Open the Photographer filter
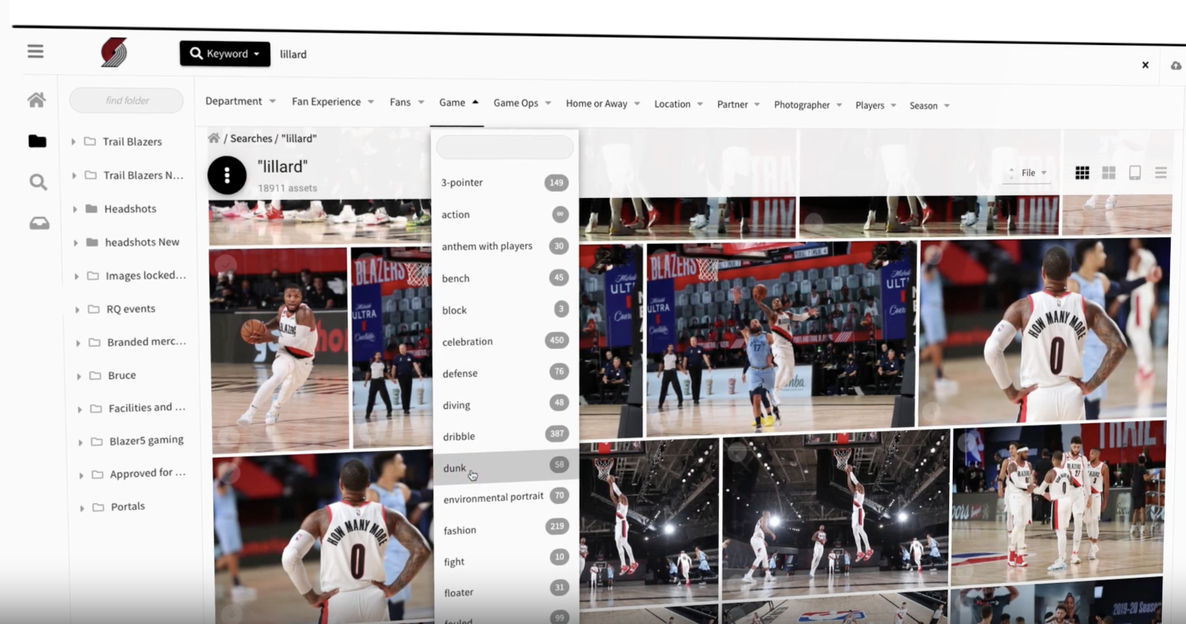The width and height of the screenshot is (1186, 624). (x=807, y=105)
